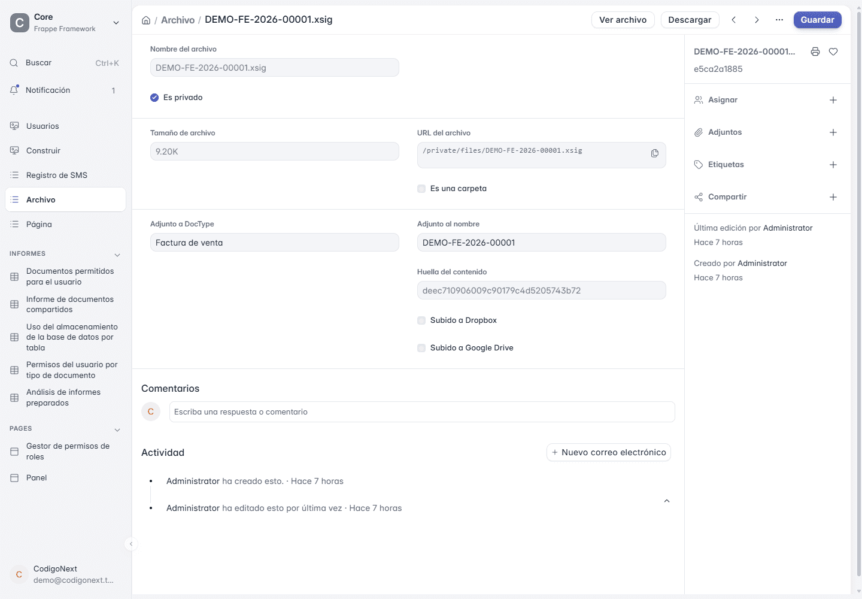
Task: Collapse the activity timeline chevron
Action: click(667, 501)
